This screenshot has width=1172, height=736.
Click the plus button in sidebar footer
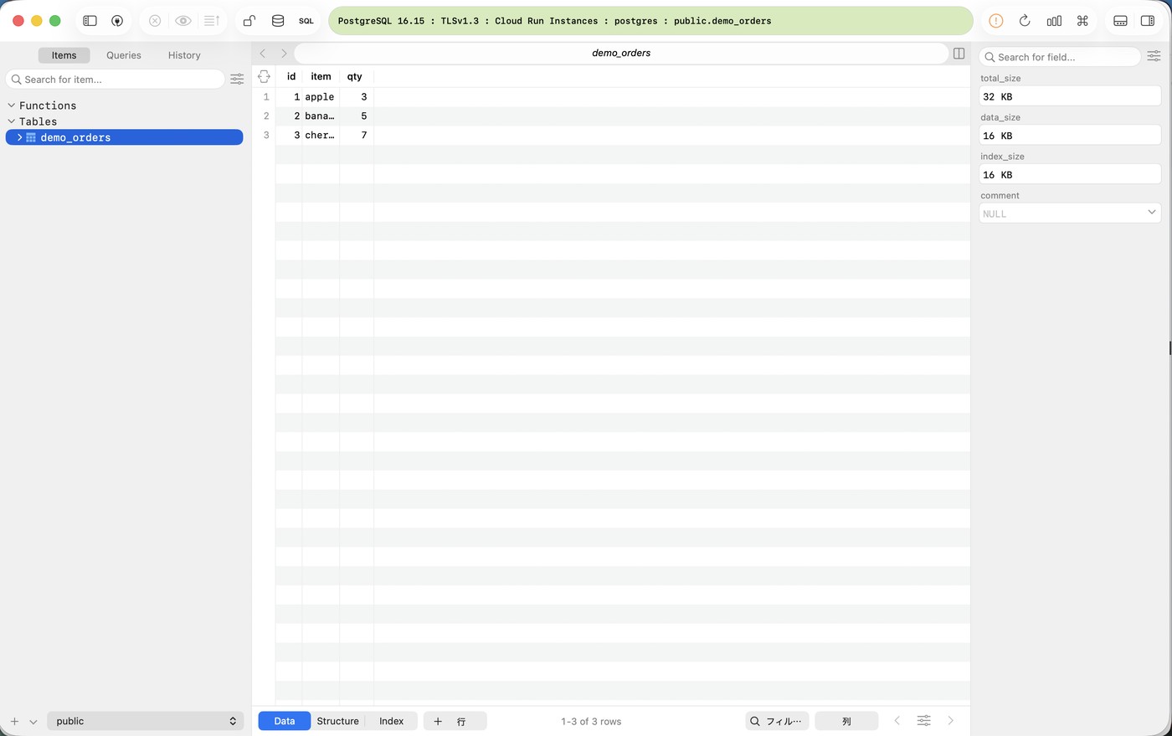(x=14, y=721)
